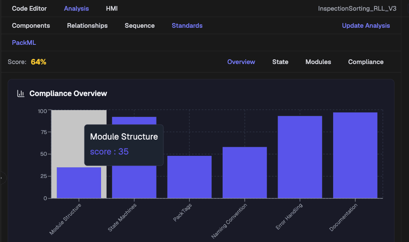Click the bar chart icon beside Compliance Overview
Image resolution: width=409 pixels, height=242 pixels.
pos(20,93)
